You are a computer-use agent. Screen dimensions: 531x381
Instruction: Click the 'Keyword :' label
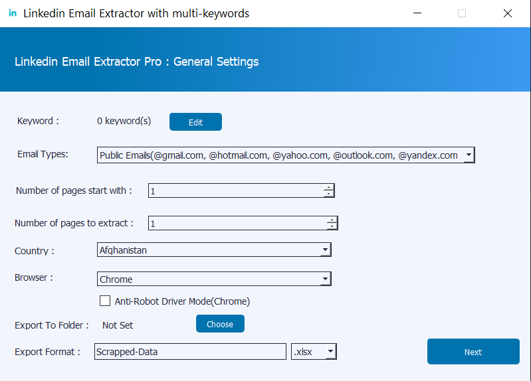pos(38,121)
